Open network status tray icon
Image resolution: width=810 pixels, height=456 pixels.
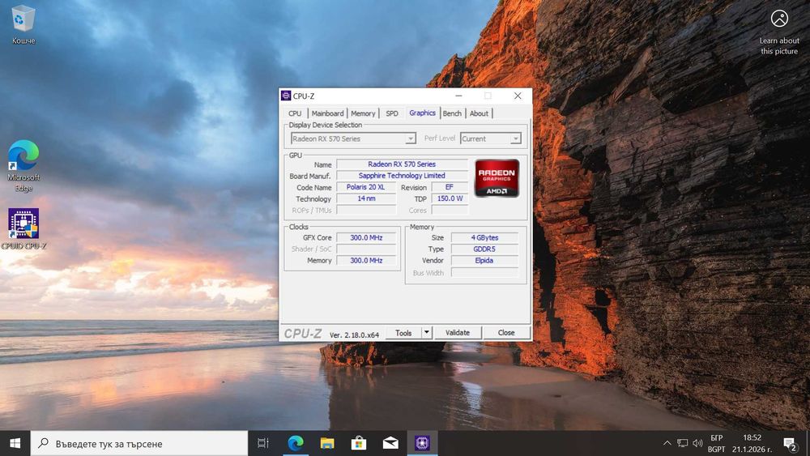tap(682, 443)
